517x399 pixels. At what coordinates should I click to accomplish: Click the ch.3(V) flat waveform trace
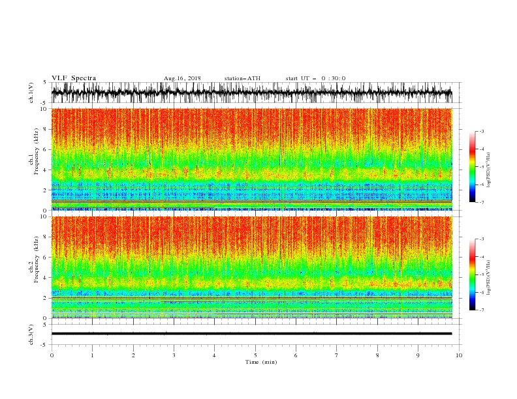pyautogui.click(x=251, y=334)
